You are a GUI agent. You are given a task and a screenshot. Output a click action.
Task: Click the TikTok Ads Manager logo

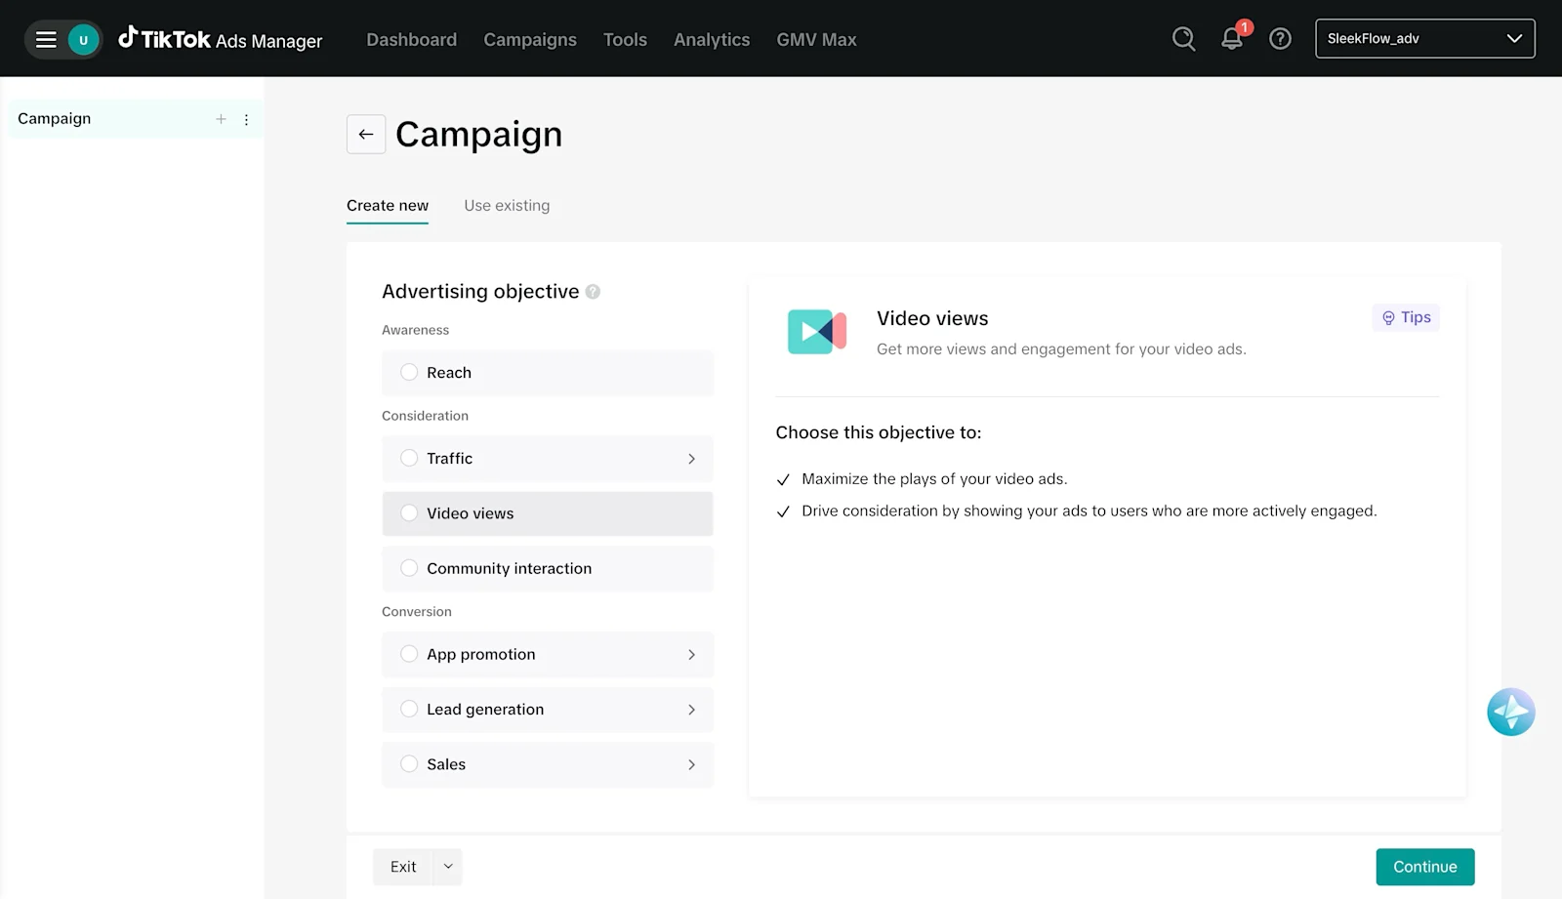coord(220,39)
